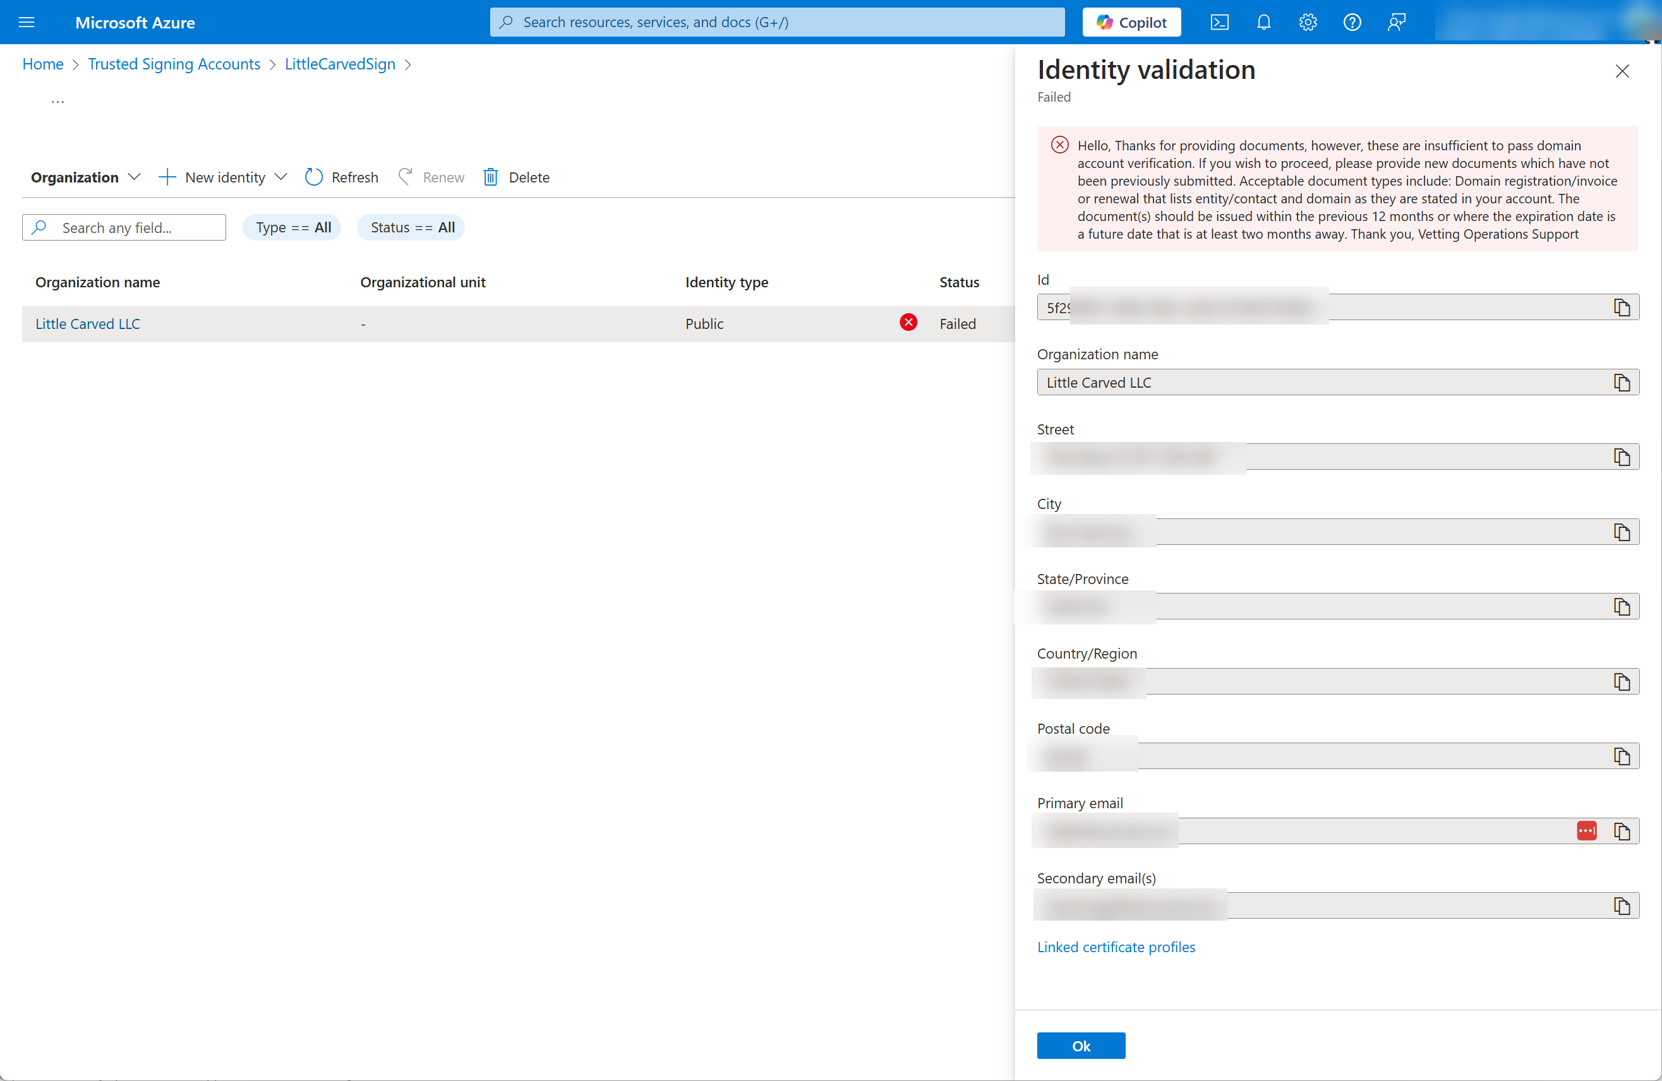The height and width of the screenshot is (1081, 1662).
Task: Click the error icon in the failure message
Action: click(1059, 145)
